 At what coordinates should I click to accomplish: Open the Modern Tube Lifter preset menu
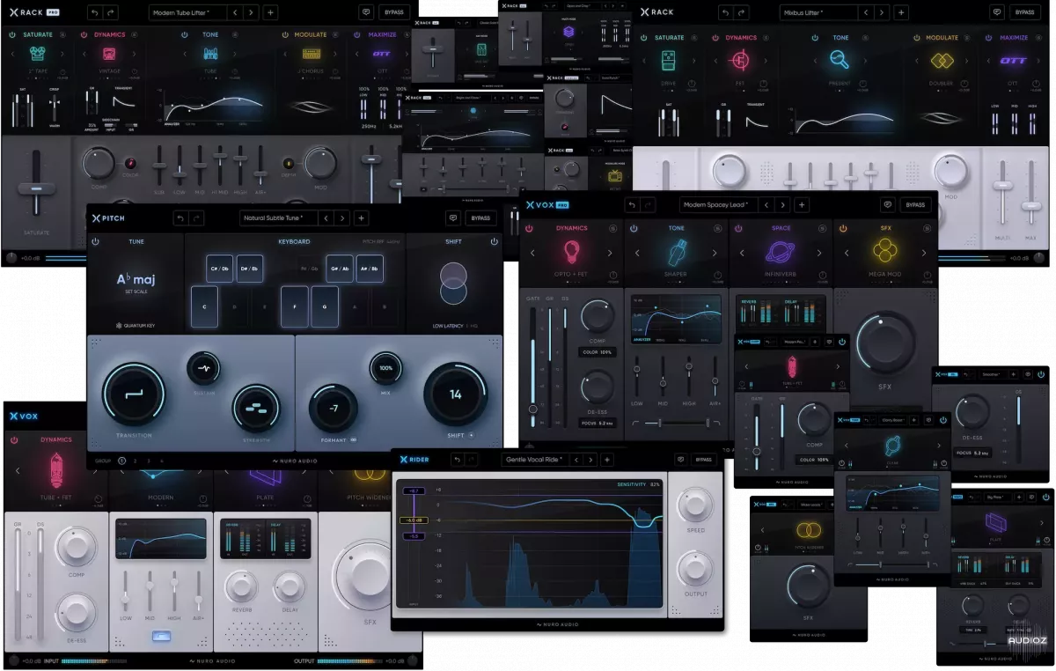click(187, 12)
